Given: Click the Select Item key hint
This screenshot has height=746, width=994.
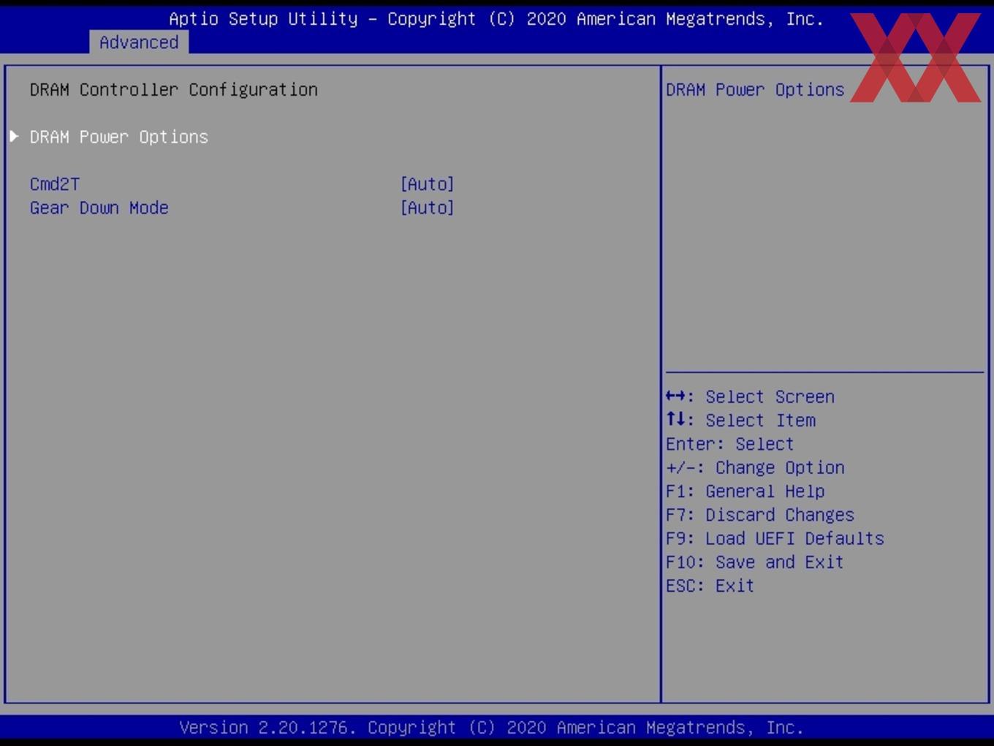Looking at the screenshot, I should tap(740, 420).
